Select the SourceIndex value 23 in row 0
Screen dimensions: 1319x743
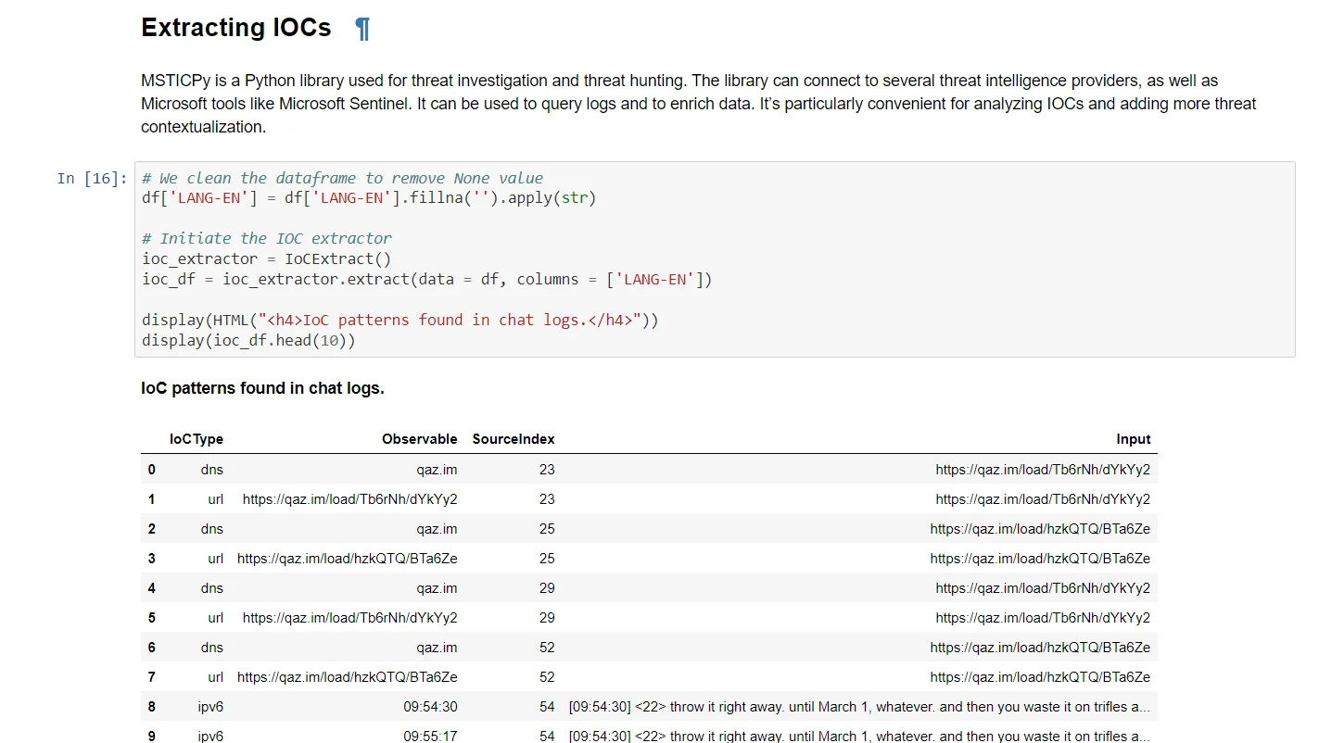(x=547, y=470)
